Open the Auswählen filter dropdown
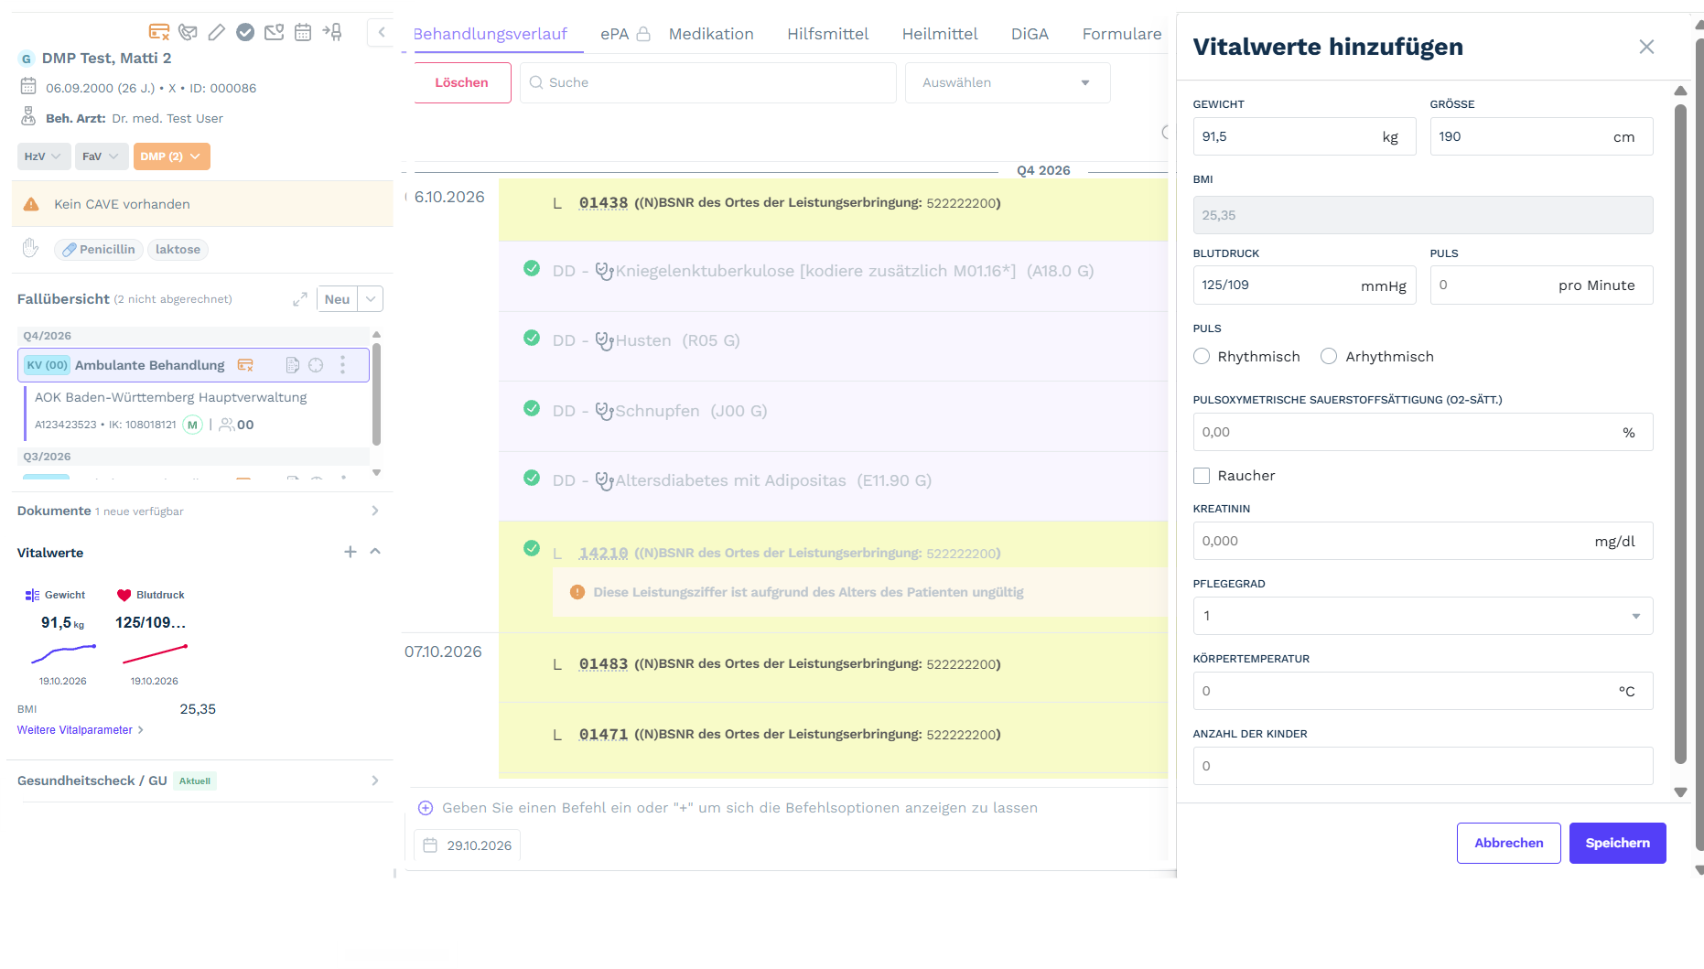This screenshot has height=969, width=1704. point(1007,82)
